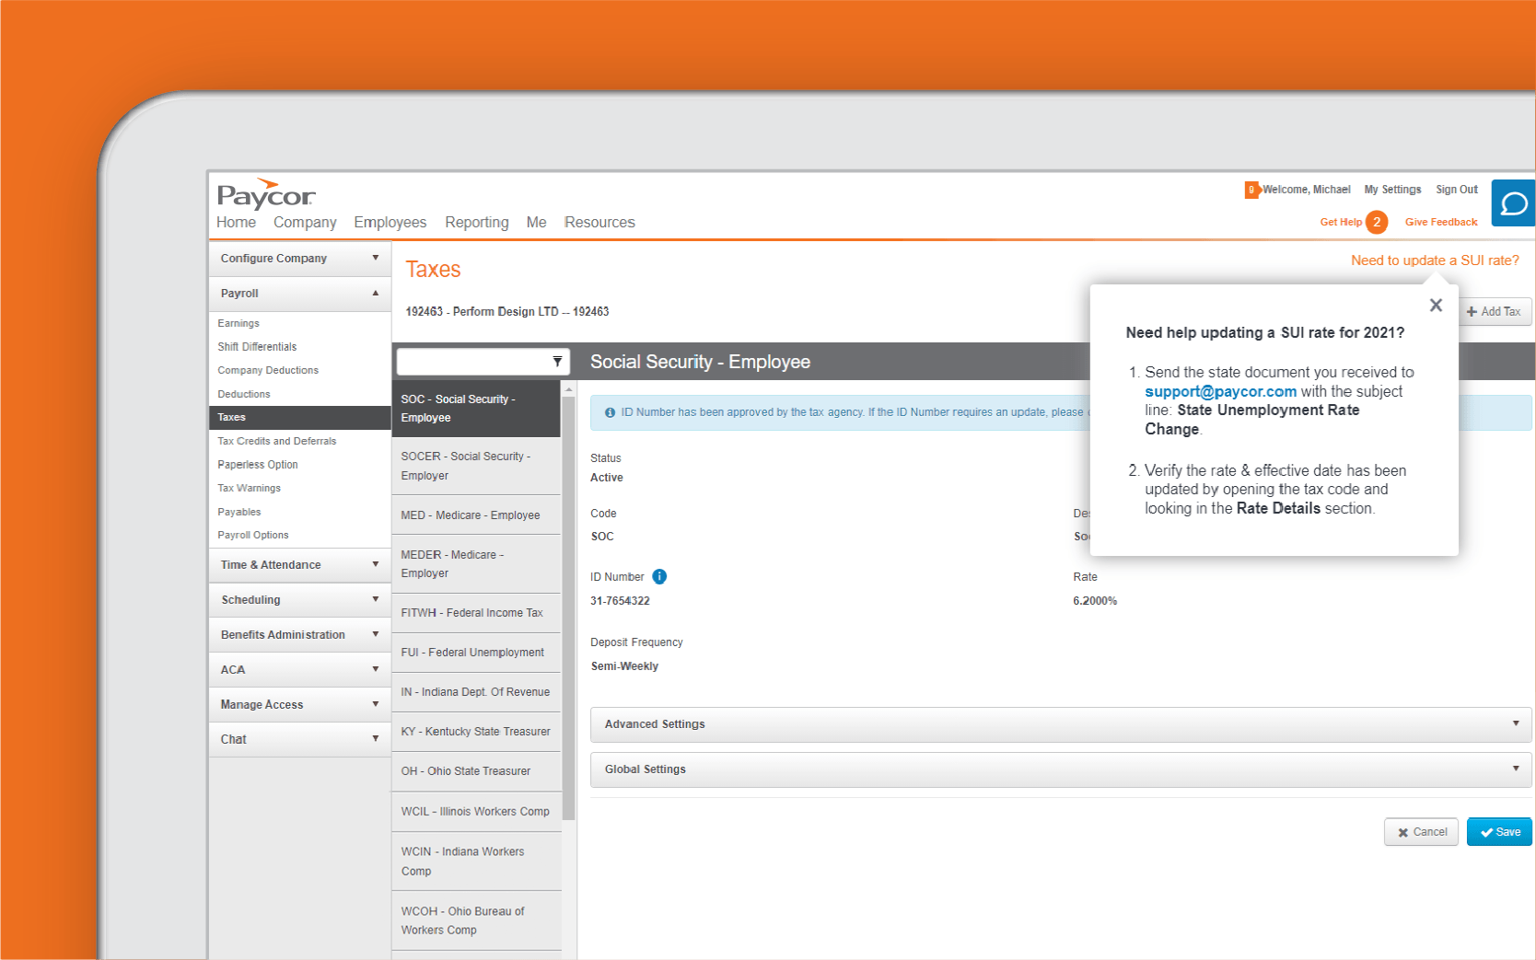Expand the Configure Company section
The image size is (1536, 960).
[300, 259]
